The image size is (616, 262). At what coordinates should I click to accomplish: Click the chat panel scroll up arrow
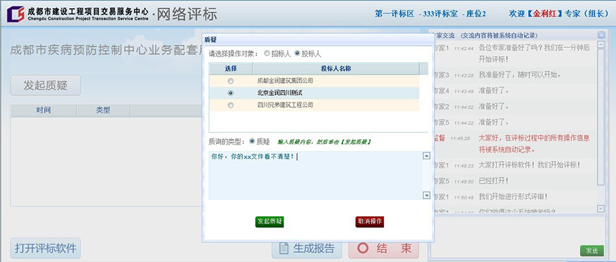(600, 45)
